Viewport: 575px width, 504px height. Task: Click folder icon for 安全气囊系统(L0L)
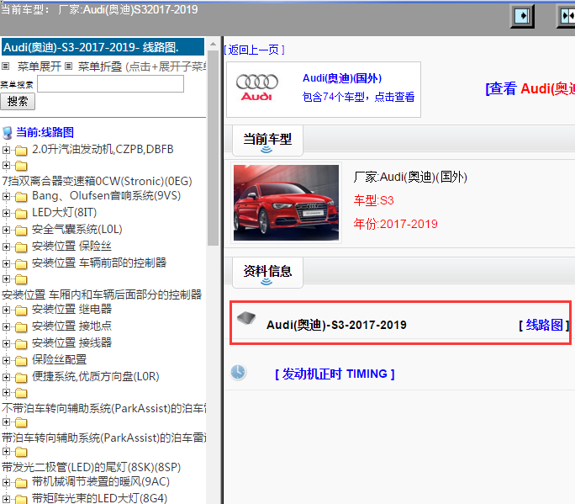pyautogui.click(x=21, y=231)
